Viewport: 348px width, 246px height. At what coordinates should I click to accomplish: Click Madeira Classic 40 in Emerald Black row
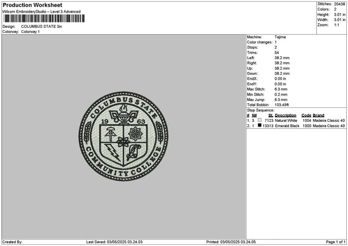[x=329, y=126]
